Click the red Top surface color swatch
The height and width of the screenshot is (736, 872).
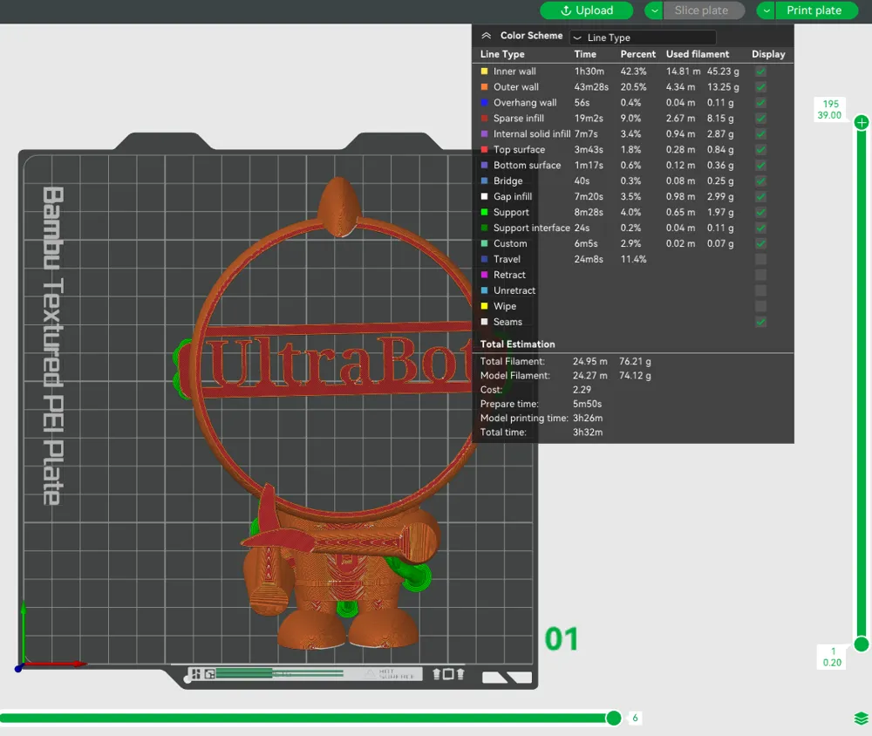484,150
